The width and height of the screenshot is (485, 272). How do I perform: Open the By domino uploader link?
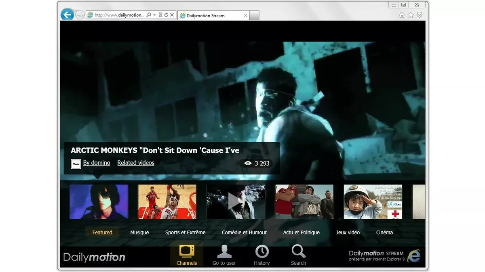(x=96, y=163)
